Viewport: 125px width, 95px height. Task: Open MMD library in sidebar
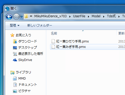click(22, 79)
